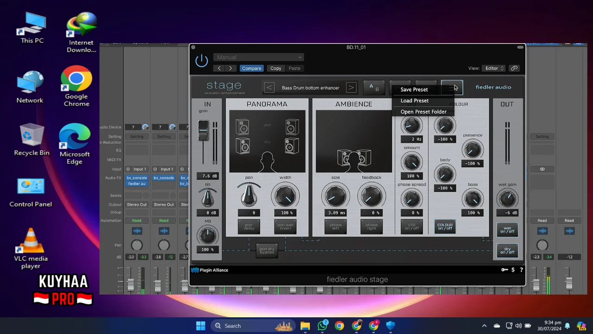Click the Compare button
Screen dimensions: 593x334
252,68
